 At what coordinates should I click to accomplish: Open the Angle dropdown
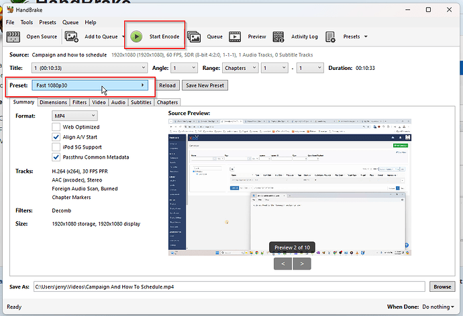pyautogui.click(x=185, y=68)
